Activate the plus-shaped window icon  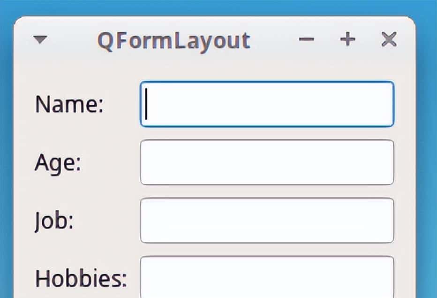(347, 40)
